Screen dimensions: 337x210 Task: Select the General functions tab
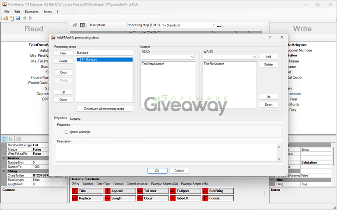(x=119, y=184)
